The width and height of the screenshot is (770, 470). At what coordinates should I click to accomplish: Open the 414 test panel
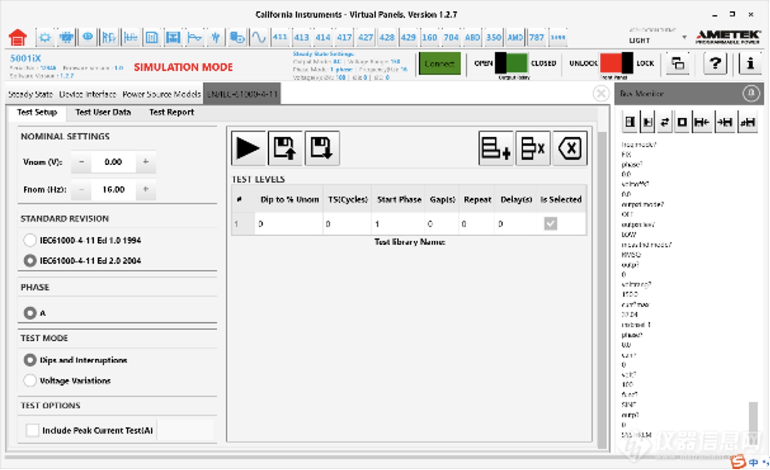(x=323, y=38)
